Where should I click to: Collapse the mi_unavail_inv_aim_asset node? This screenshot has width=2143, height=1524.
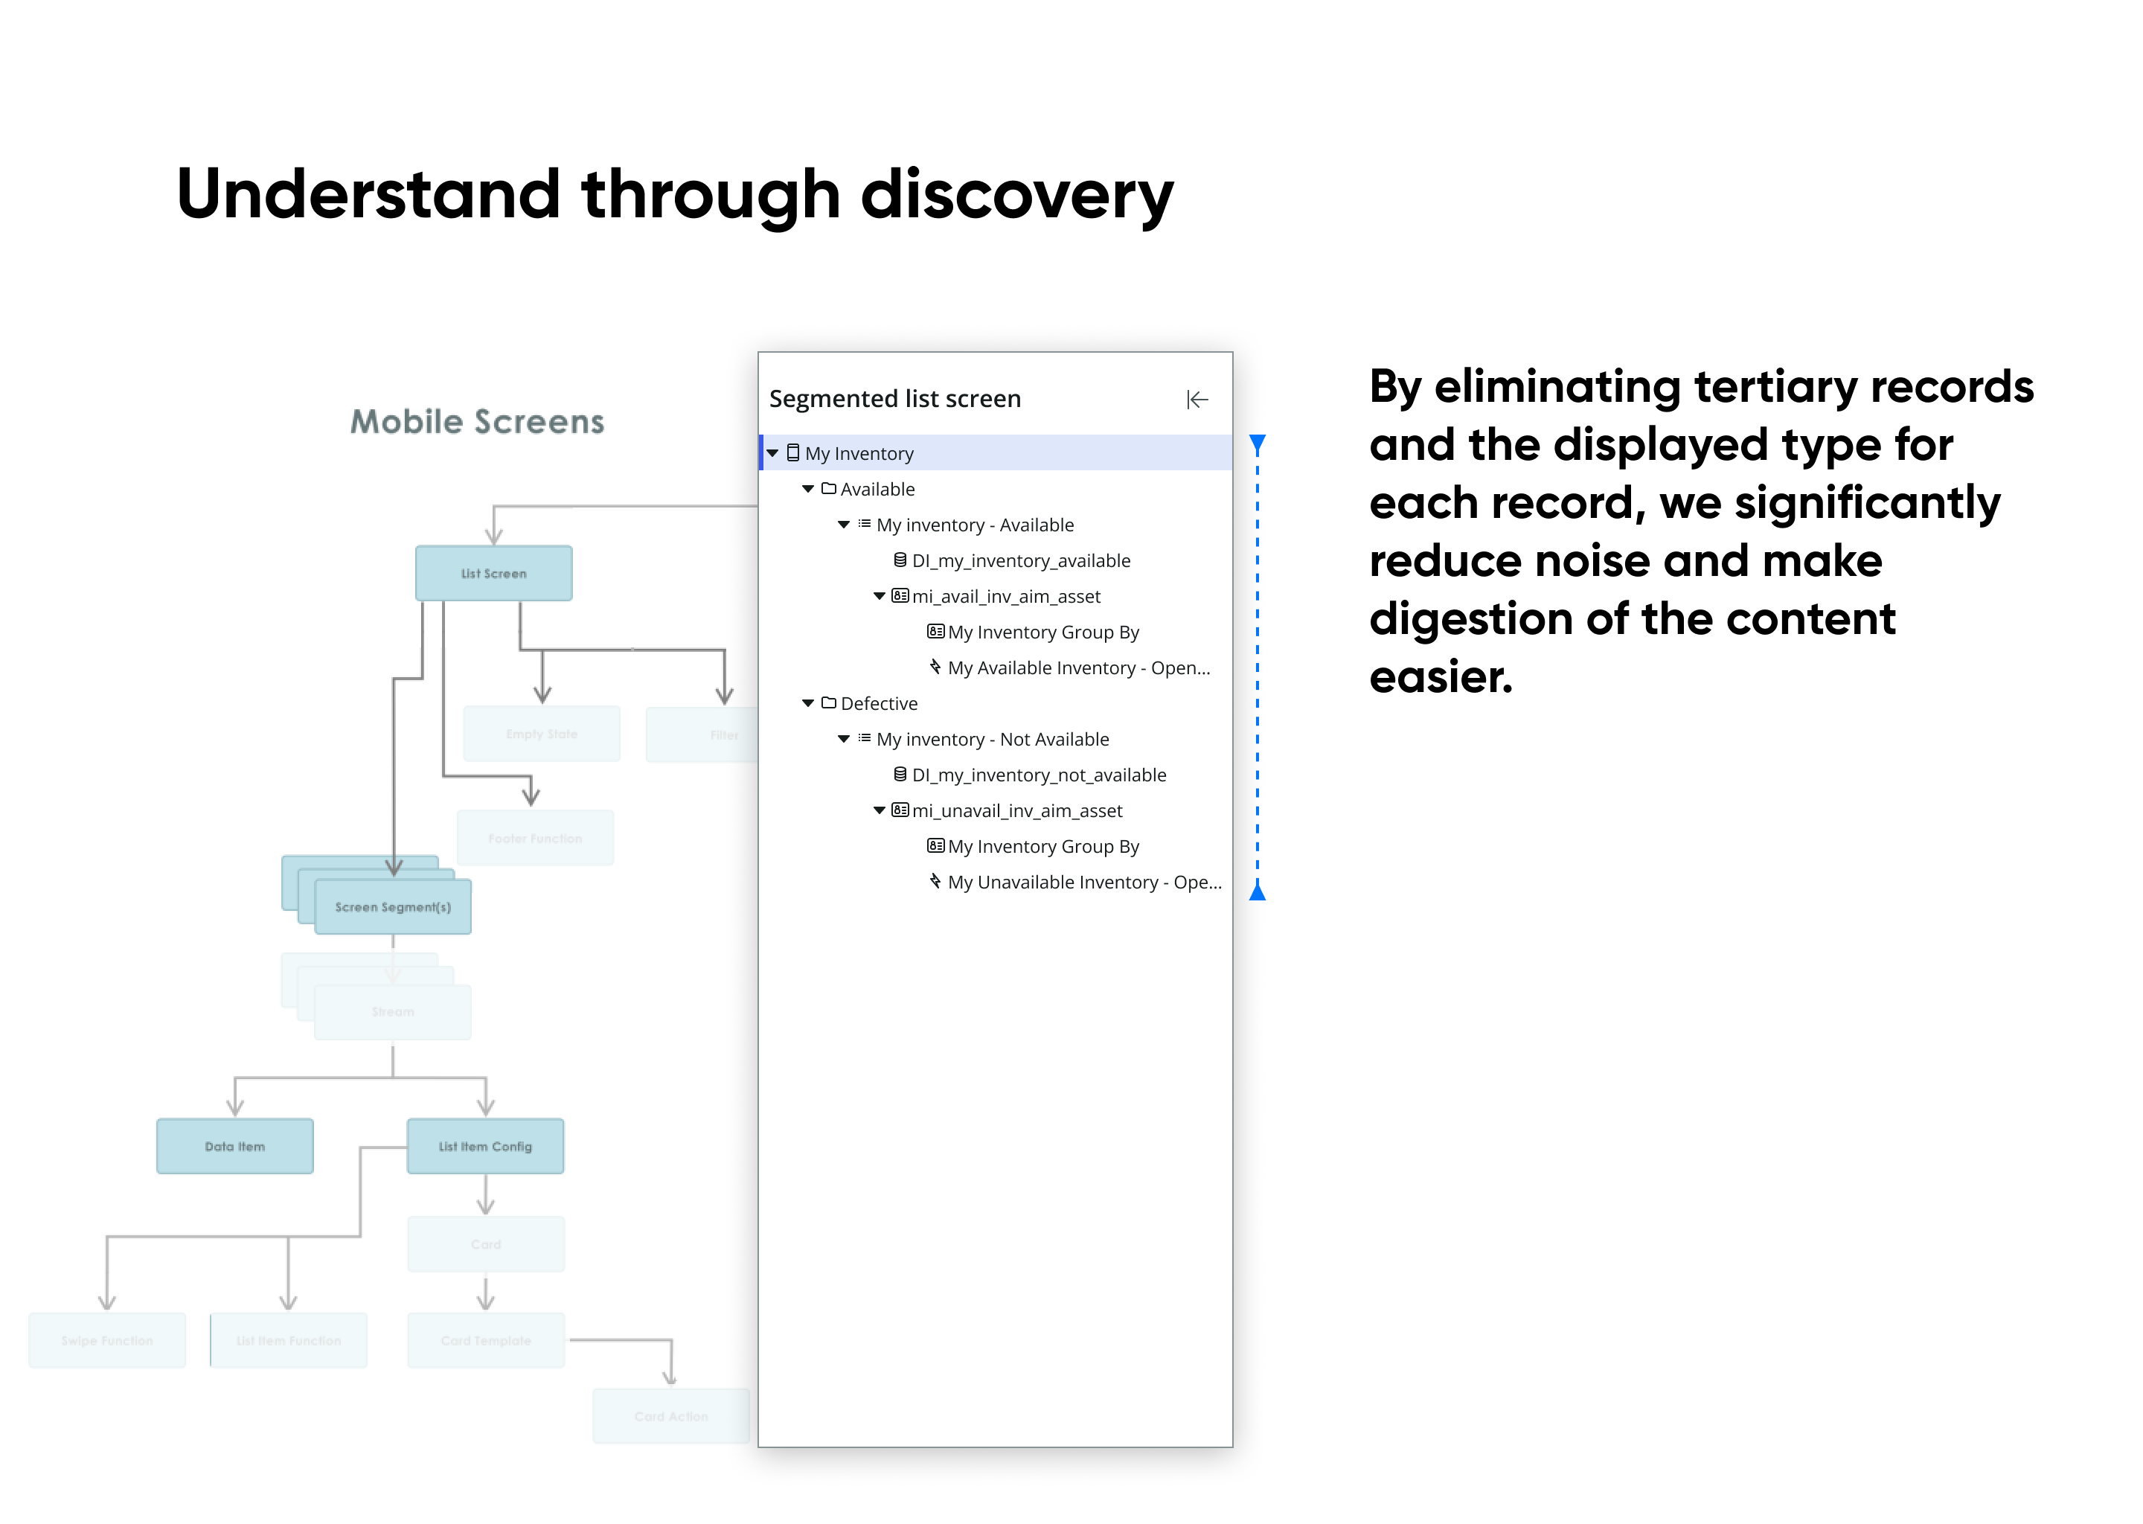pyautogui.click(x=880, y=810)
